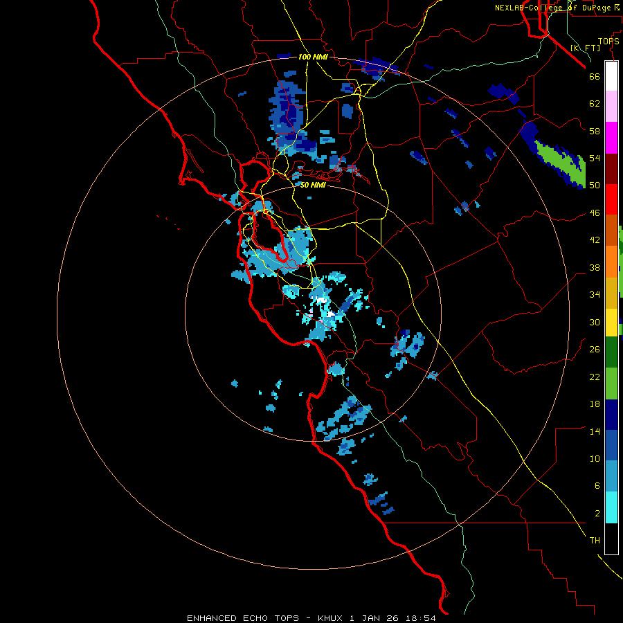Click the '62' legend value
The height and width of the screenshot is (623, 623).
pyautogui.click(x=595, y=104)
